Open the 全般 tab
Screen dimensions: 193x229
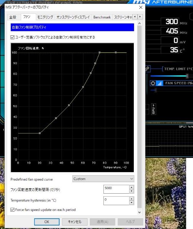click(x=13, y=17)
